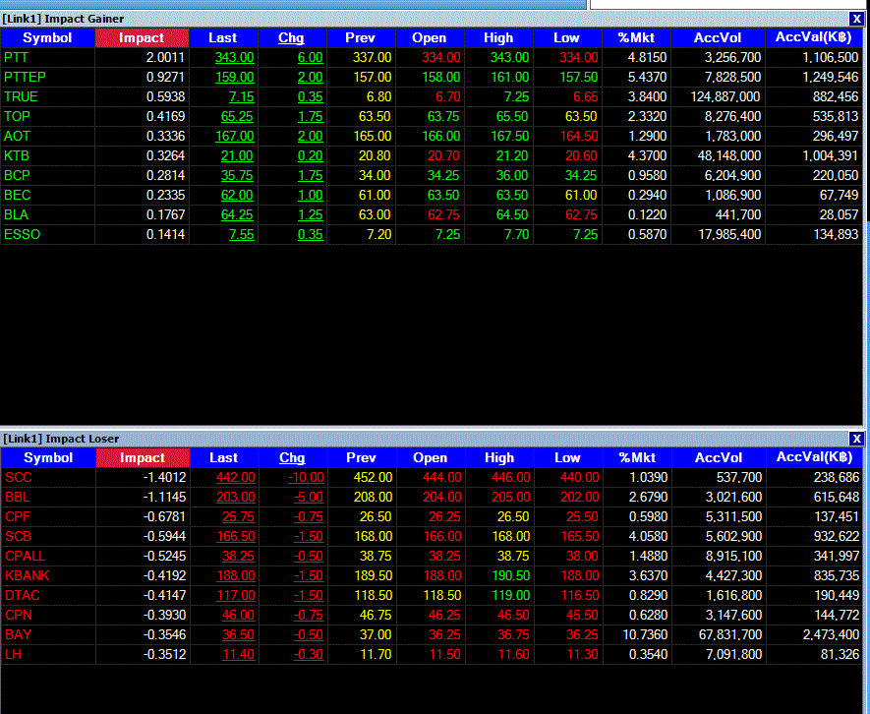
Task: Select the KTB symbol
Action: pyautogui.click(x=17, y=156)
